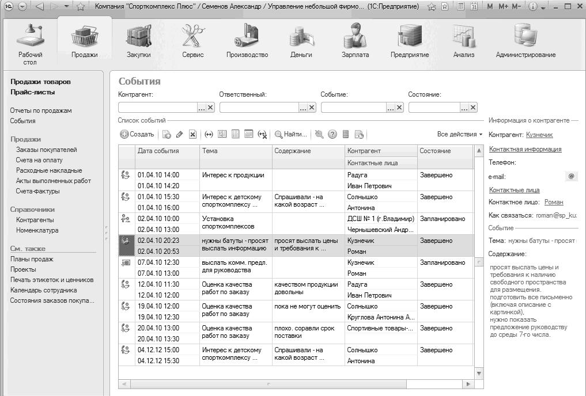Click the set date interval icon
586x396 pixels.
(209, 134)
